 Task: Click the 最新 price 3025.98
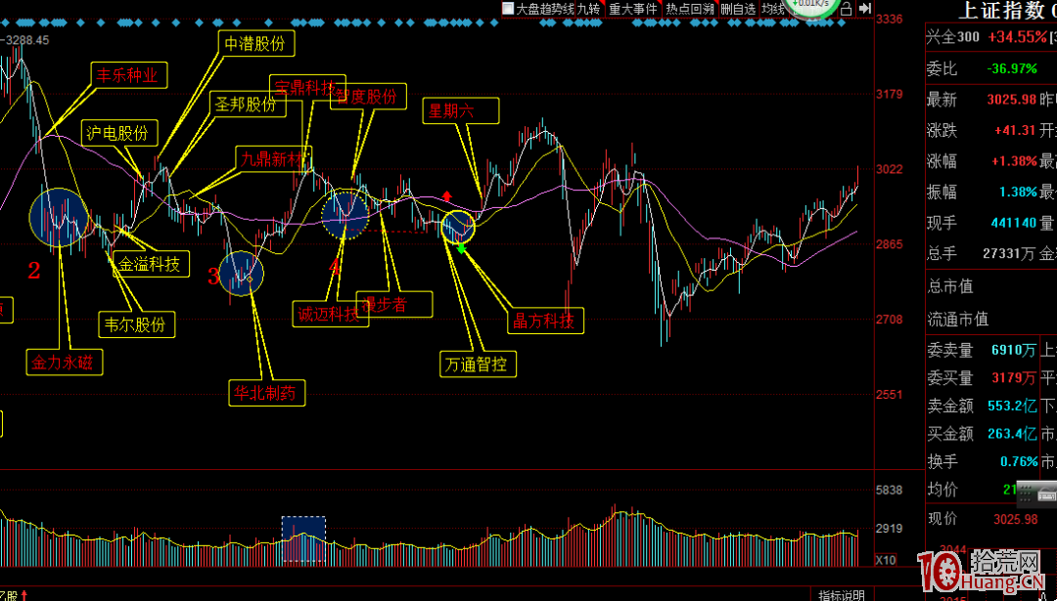(1011, 100)
